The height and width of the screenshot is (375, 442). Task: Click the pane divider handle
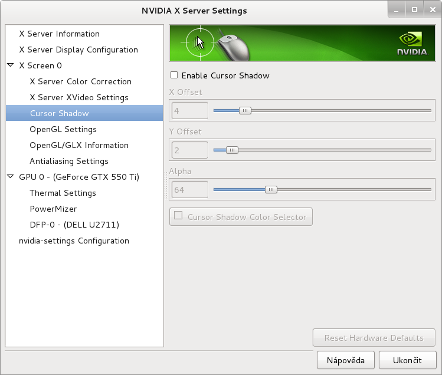click(x=166, y=186)
